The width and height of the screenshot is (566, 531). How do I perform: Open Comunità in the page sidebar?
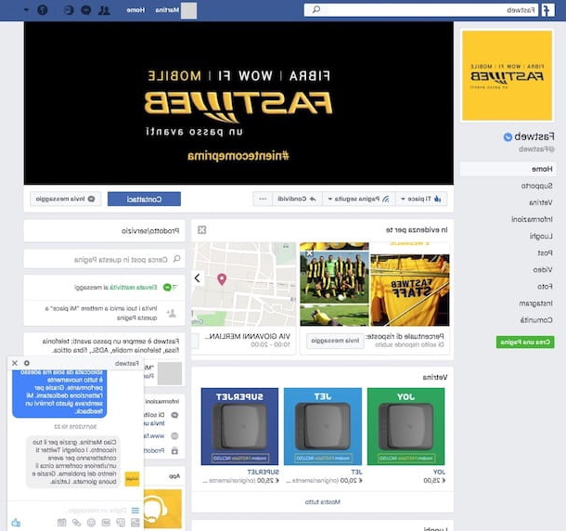(536, 320)
